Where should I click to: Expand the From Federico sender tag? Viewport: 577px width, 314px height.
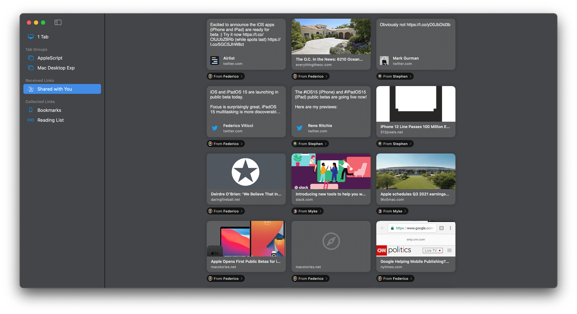242,76
